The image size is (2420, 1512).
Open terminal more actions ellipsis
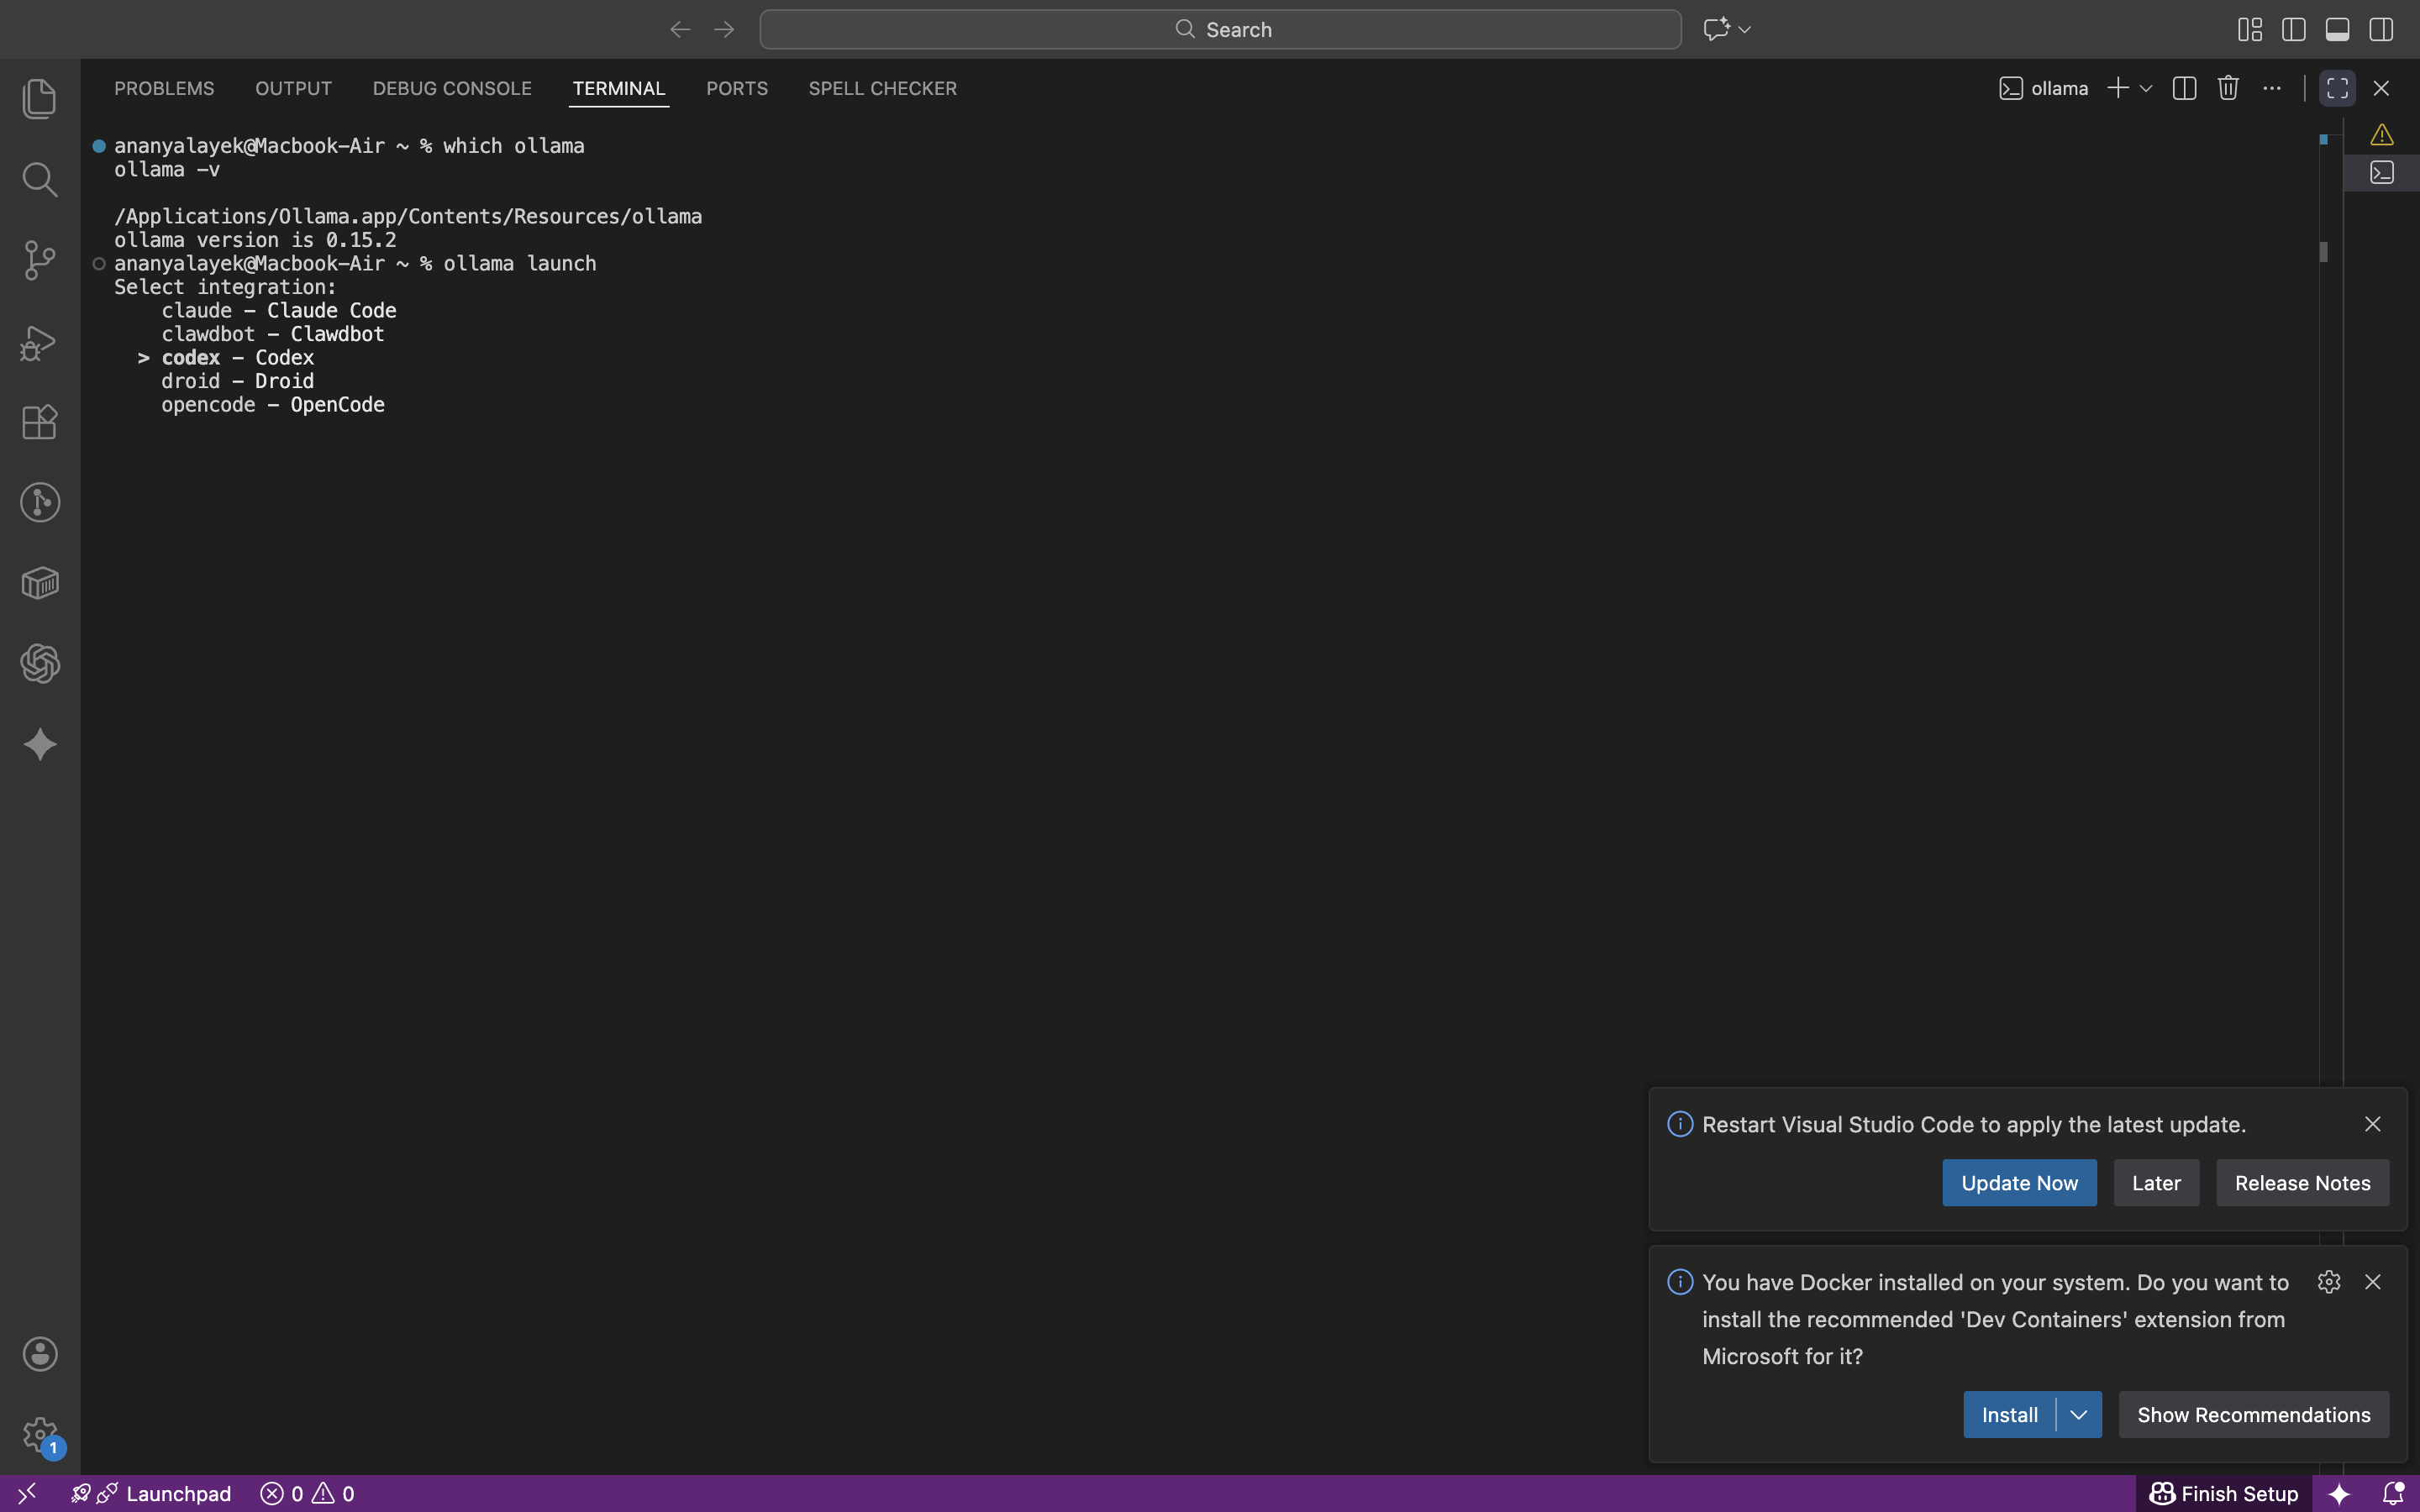point(2272,88)
